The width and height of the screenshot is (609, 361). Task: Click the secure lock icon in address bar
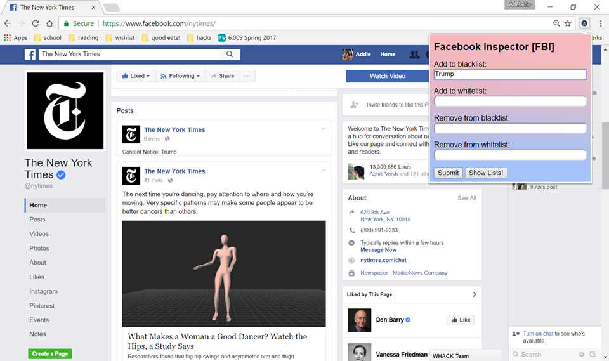coord(67,23)
